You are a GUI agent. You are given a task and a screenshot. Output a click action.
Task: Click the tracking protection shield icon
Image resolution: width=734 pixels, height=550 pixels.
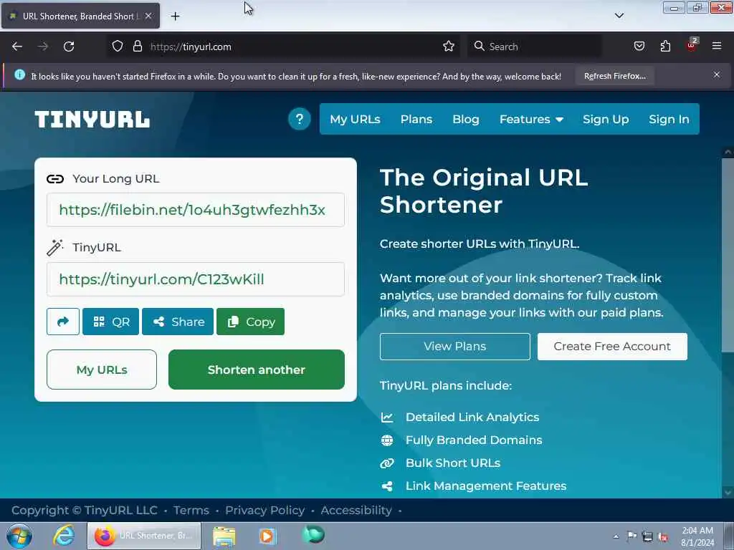[x=118, y=47]
